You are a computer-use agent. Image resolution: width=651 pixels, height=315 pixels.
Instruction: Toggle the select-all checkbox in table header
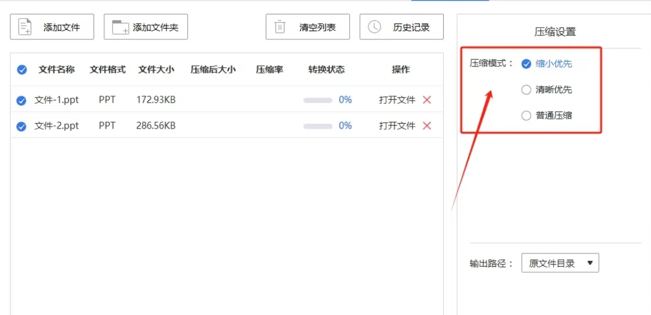point(22,69)
